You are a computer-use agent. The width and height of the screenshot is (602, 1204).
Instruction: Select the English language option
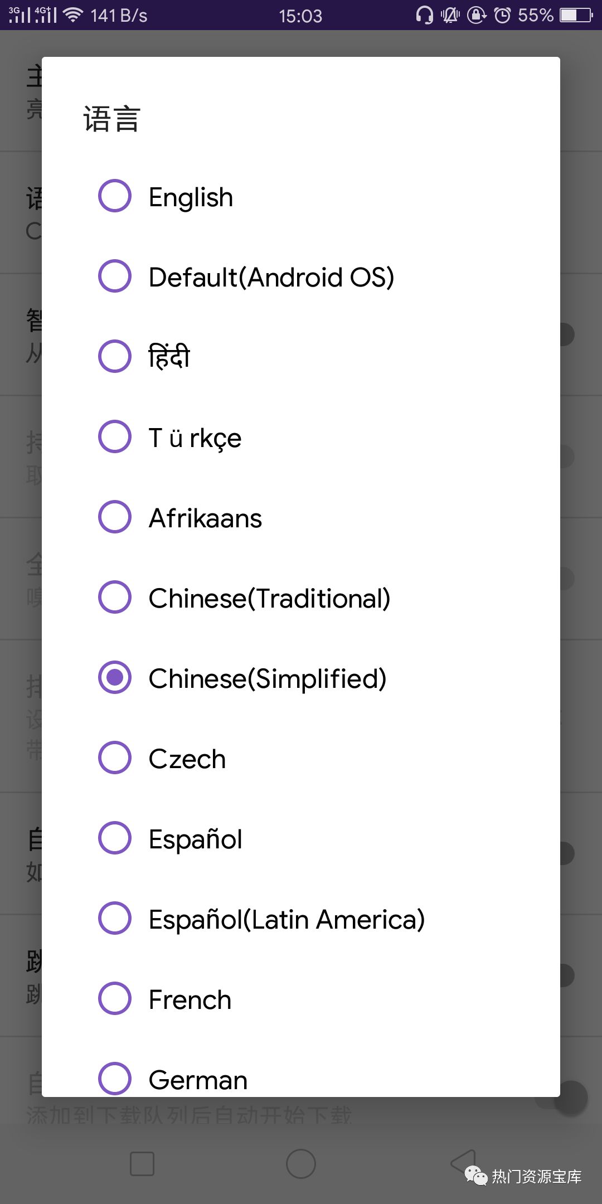tap(190, 196)
